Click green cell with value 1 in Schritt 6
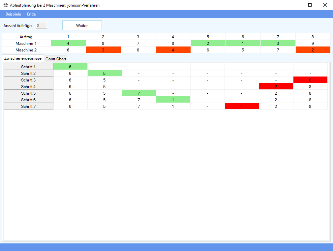The height and width of the screenshot is (251, 333). pyautogui.click(x=173, y=100)
